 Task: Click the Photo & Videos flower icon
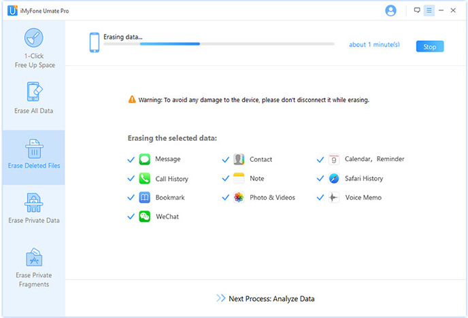[239, 197]
